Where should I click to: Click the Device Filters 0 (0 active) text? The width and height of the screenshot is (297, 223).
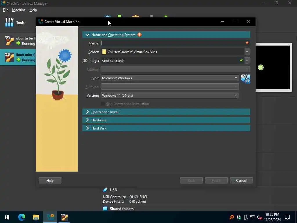124,202
